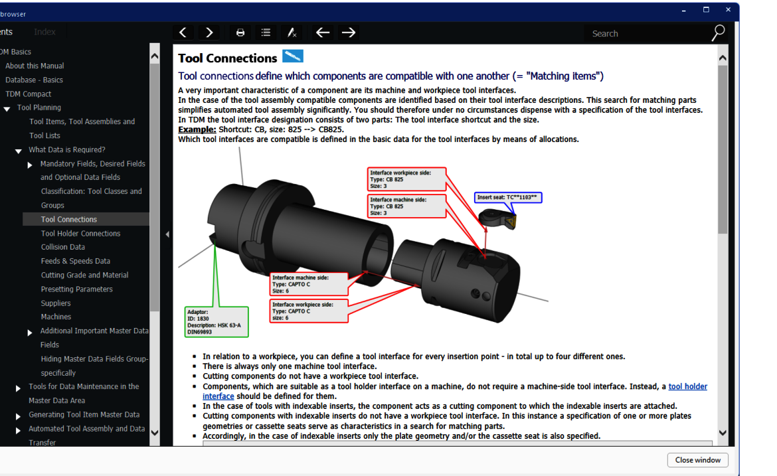777x476 pixels.
Task: Expand Generating Tool Item Master Data
Action: pos(18,416)
